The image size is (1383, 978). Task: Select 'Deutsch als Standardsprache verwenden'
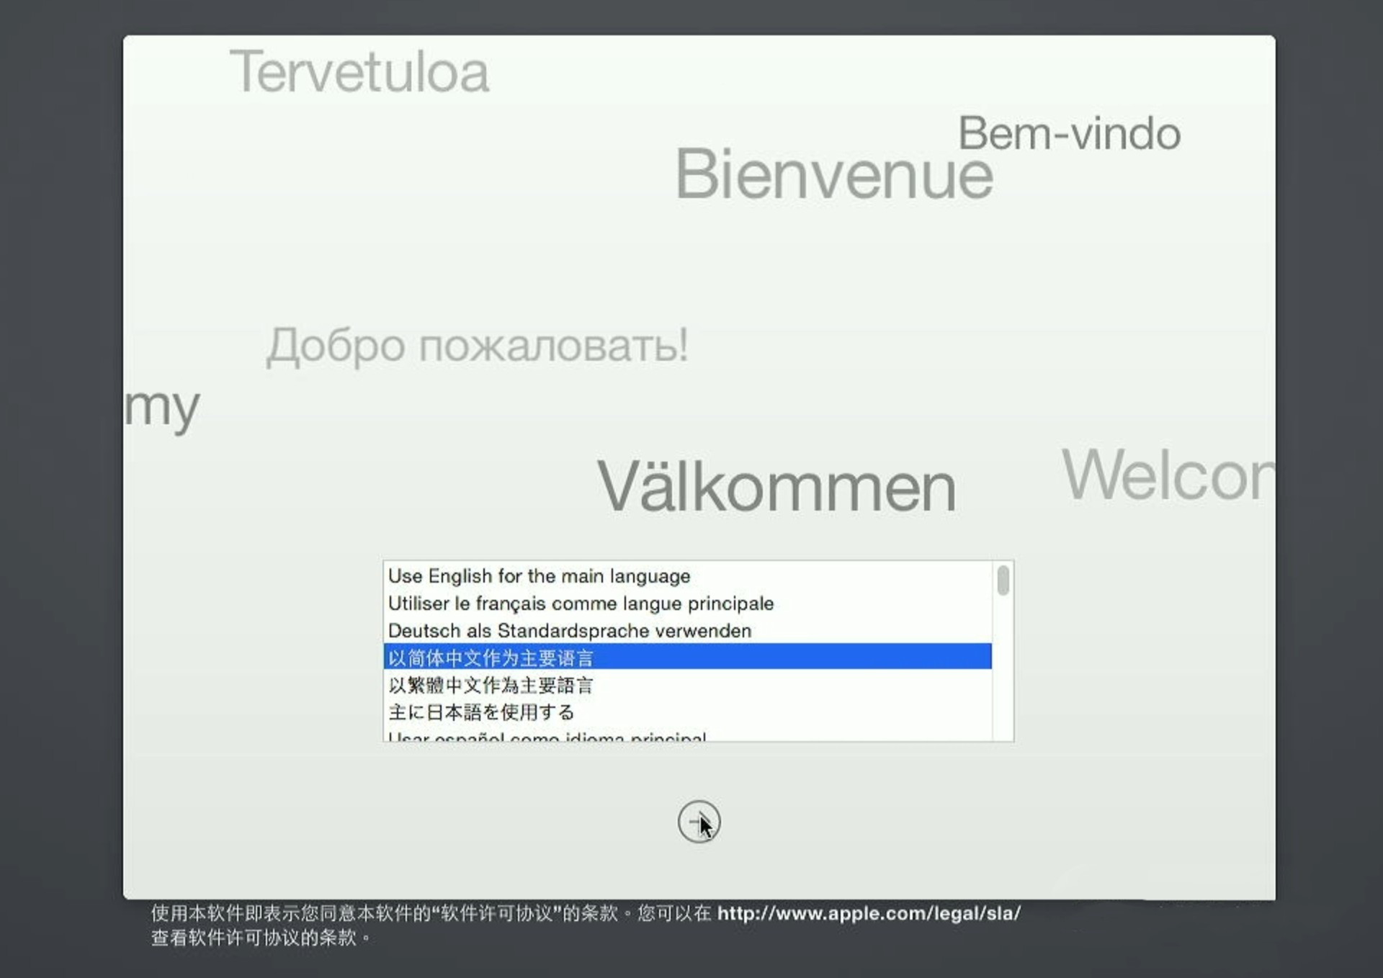[569, 631]
